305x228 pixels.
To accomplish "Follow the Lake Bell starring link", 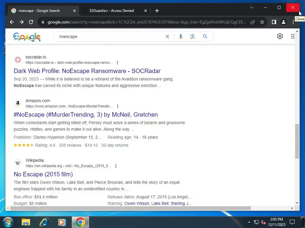I will coord(160,203).
